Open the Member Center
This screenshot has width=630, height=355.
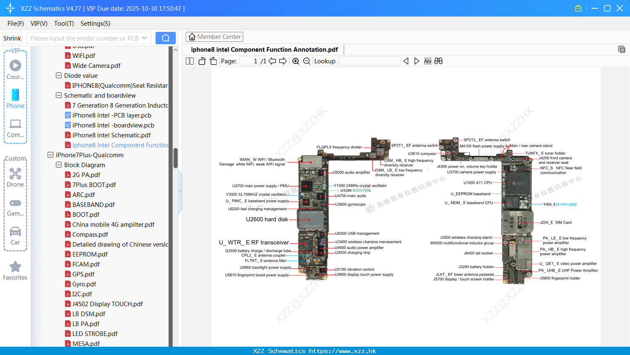click(214, 37)
